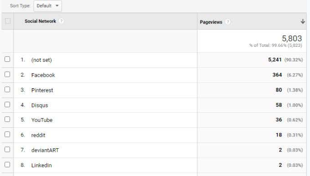Select the Pinterest row checkbox

coord(7,90)
